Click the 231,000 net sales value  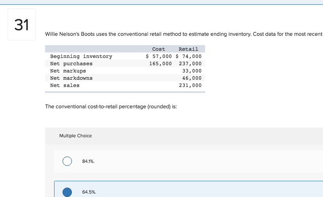[190, 85]
